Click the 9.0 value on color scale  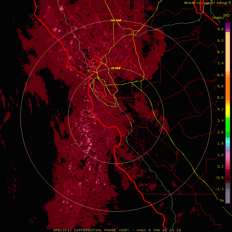click(x=220, y=40)
